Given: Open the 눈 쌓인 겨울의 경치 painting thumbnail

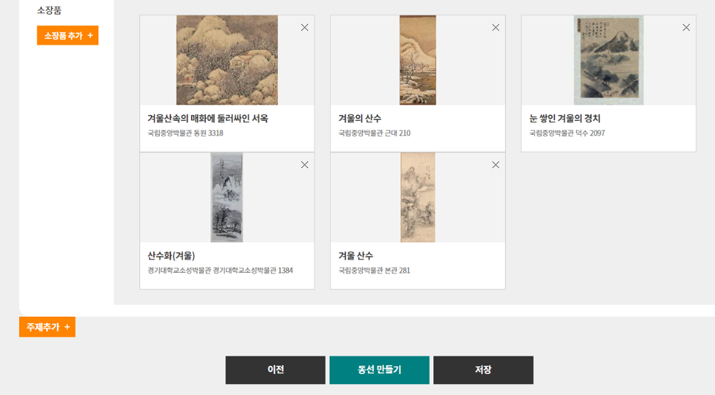Looking at the screenshot, I should [x=609, y=60].
